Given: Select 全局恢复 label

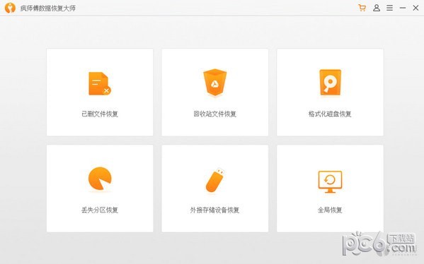Looking at the screenshot, I should 330,210.
